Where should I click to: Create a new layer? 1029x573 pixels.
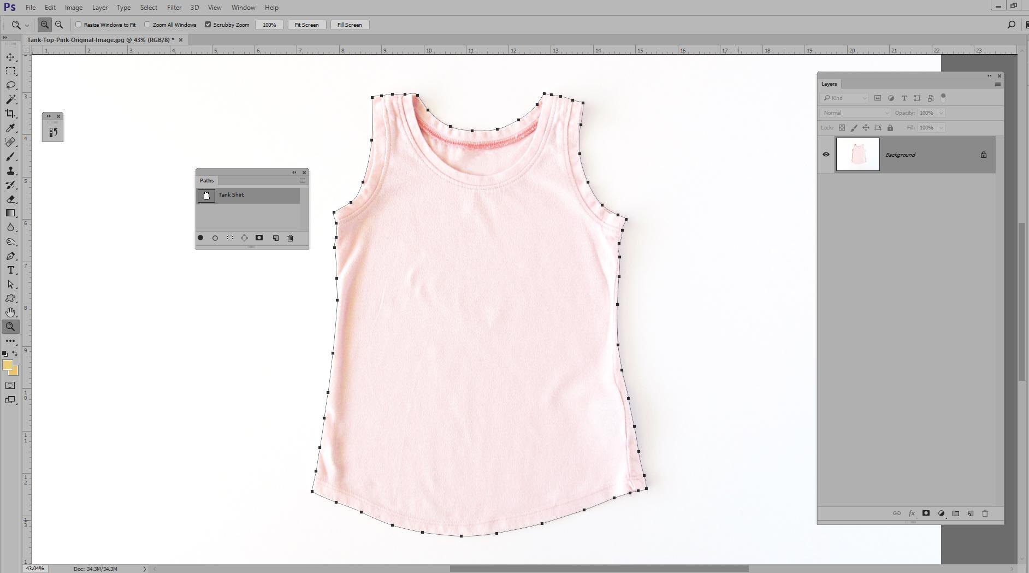coord(970,513)
